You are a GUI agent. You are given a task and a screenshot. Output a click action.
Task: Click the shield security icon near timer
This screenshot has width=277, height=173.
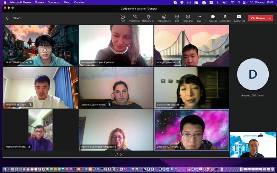point(8,18)
